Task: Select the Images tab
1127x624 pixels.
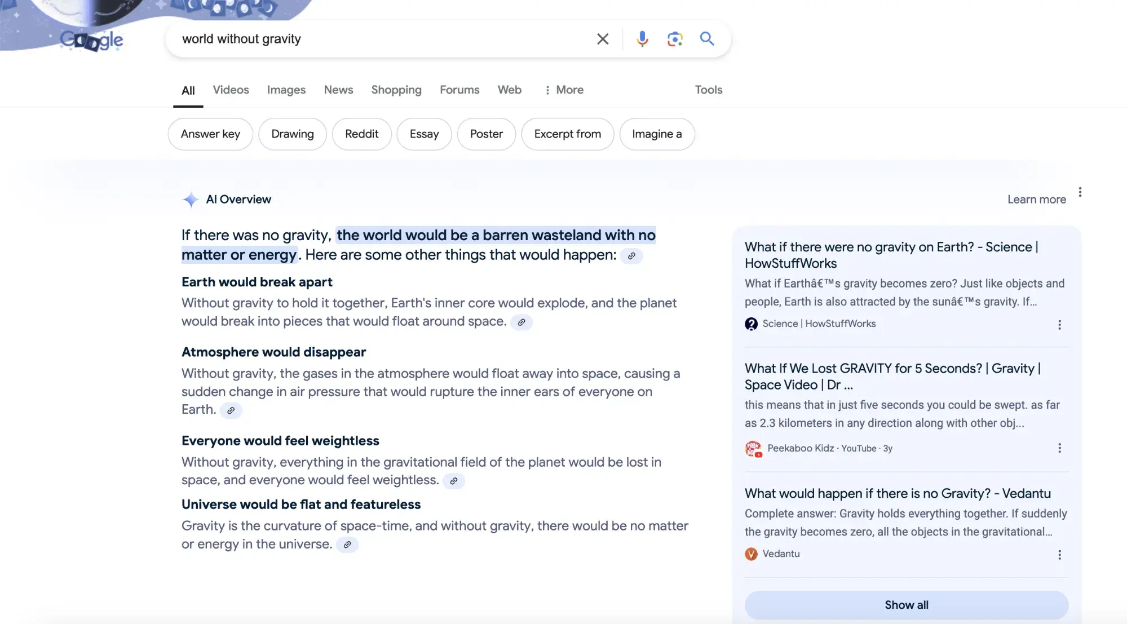Action: [286, 89]
